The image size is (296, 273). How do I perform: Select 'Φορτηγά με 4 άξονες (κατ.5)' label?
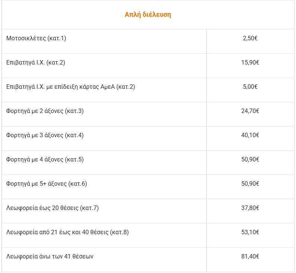click(45, 160)
